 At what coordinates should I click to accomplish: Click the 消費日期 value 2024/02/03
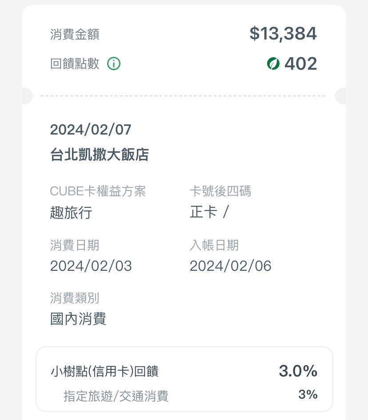[91, 266]
